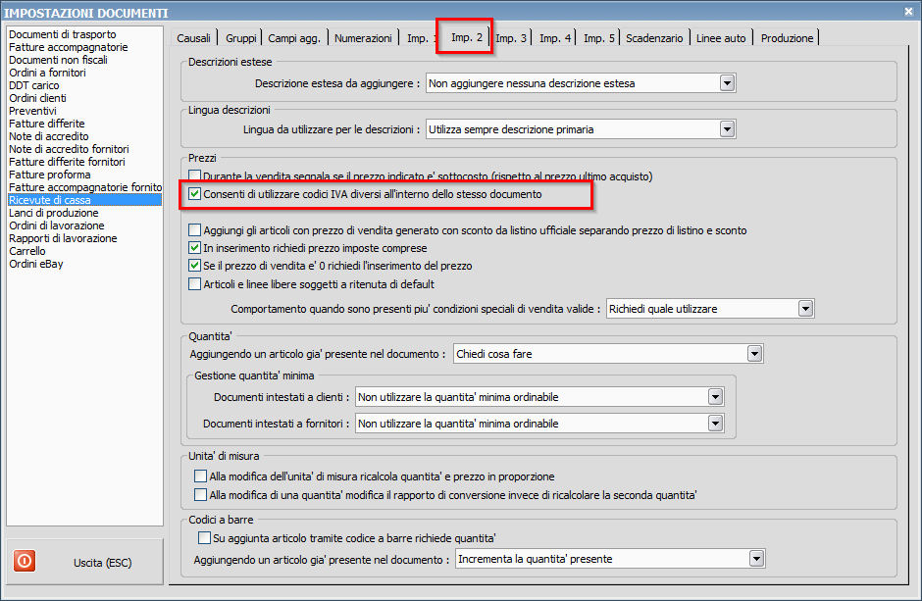Select 'Rapporti di lavorazione' entry

click(x=63, y=238)
